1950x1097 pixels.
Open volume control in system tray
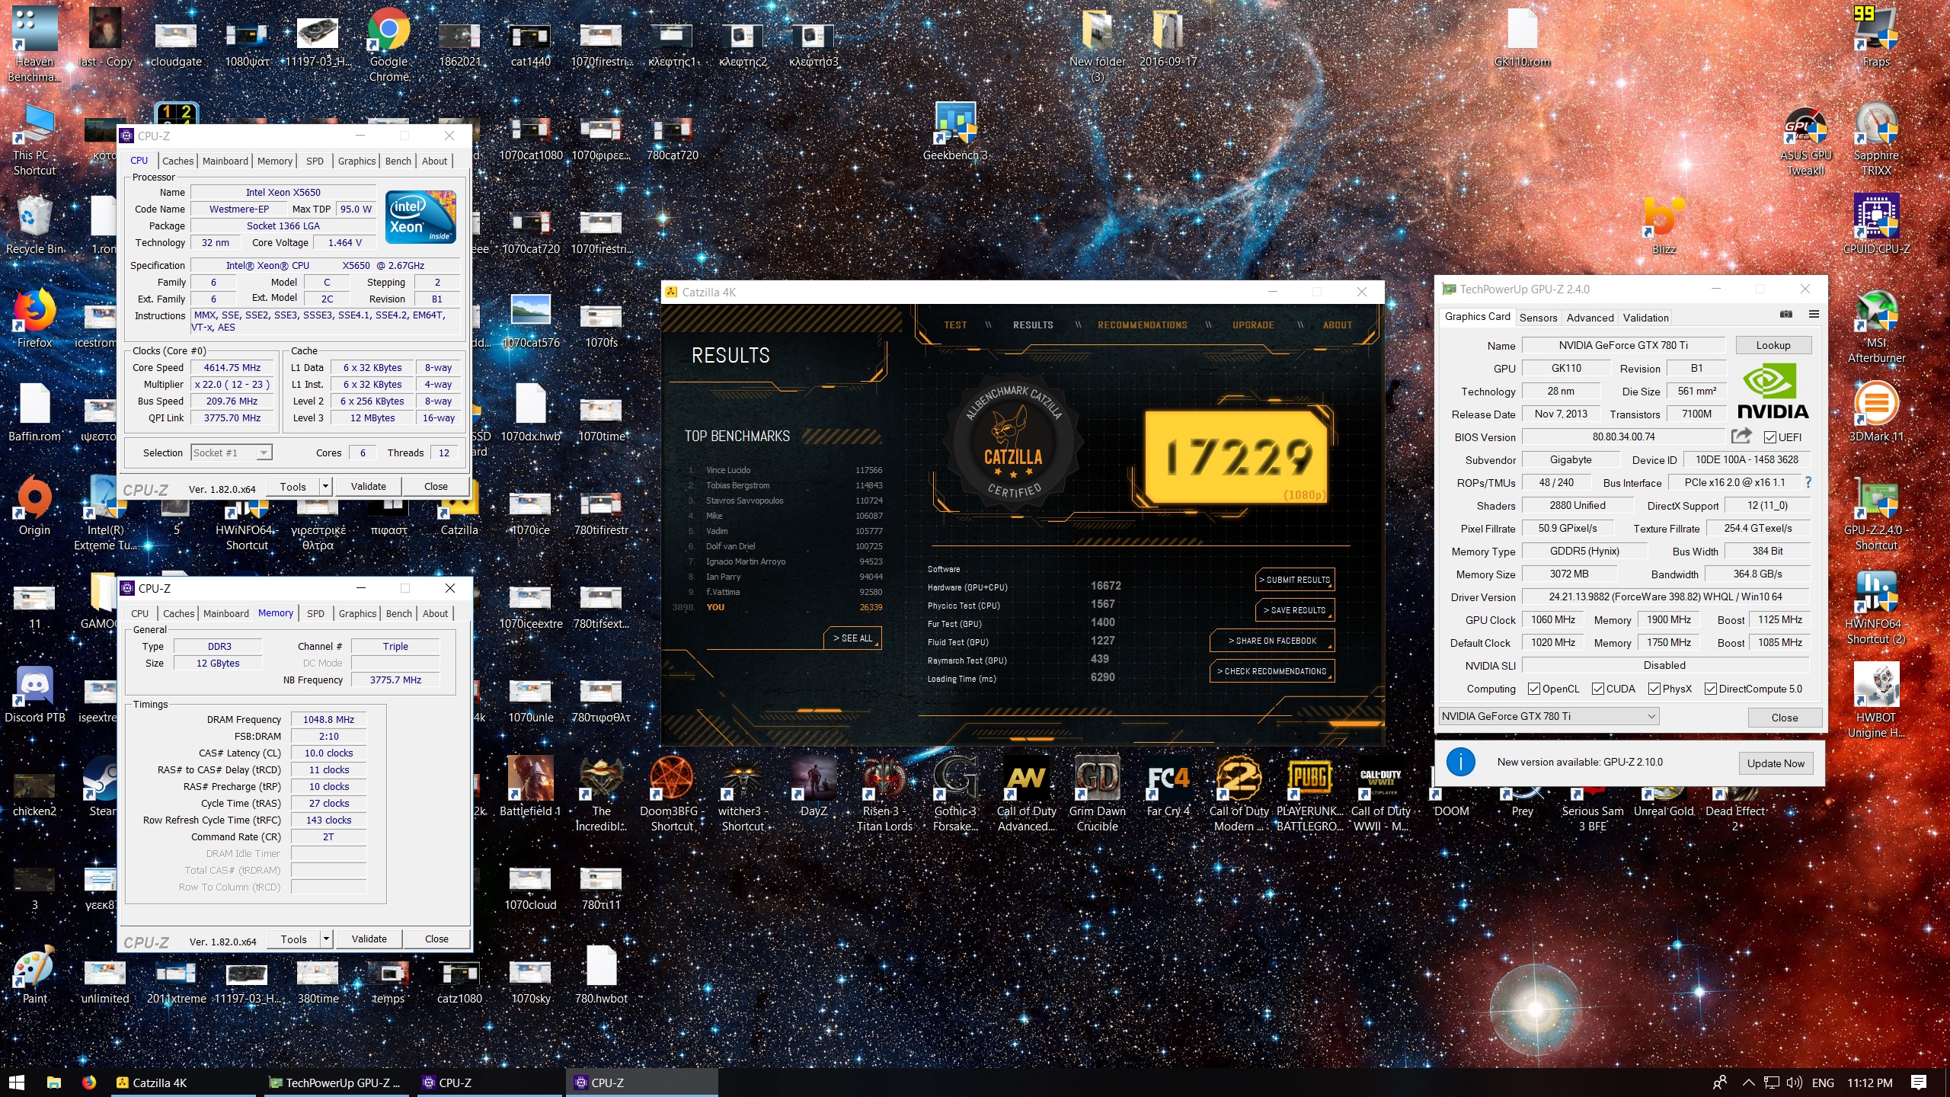point(1794,1083)
